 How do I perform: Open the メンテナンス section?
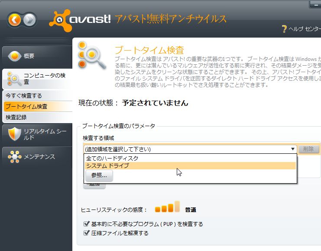[37, 157]
